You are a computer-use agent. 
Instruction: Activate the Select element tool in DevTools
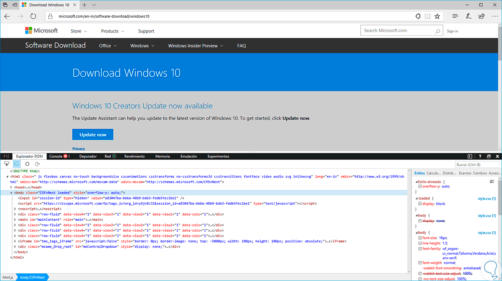click(6, 164)
